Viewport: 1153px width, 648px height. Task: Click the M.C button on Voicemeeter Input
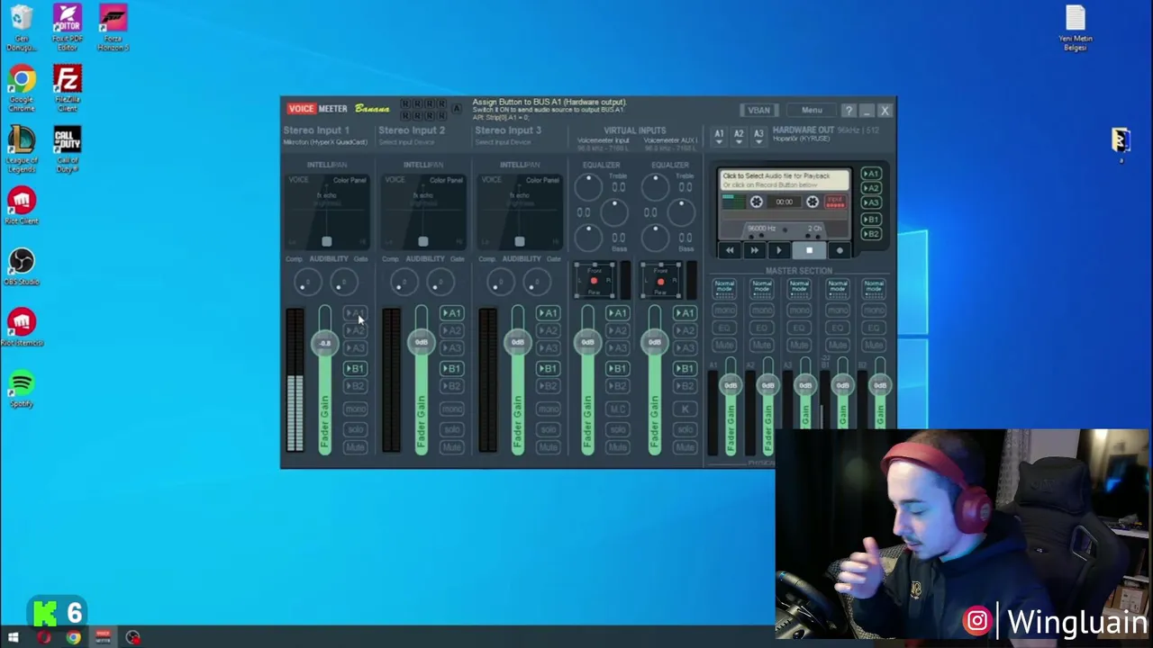tap(617, 409)
